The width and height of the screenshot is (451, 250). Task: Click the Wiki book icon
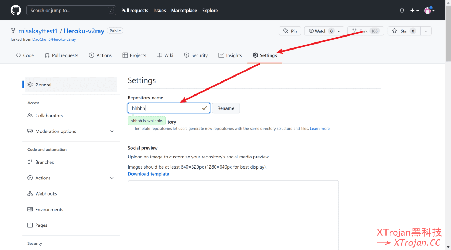tap(160, 55)
